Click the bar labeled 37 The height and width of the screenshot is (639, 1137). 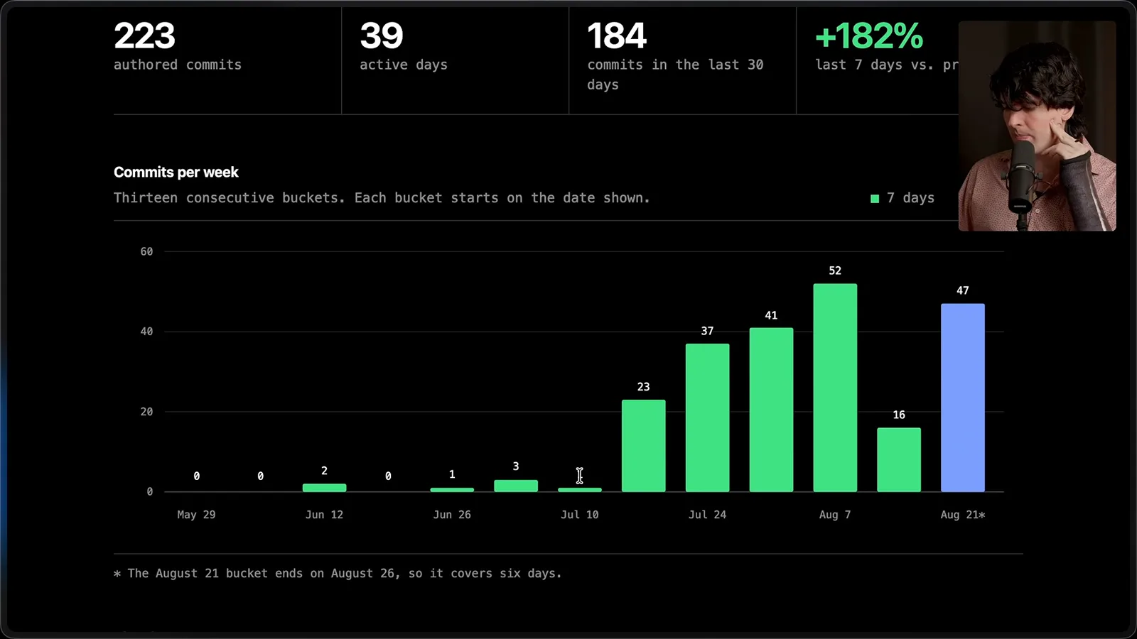pos(707,417)
